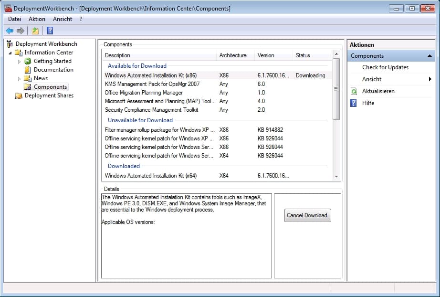Select Deployment Workbench tree label
This screenshot has height=297, width=440.
click(46, 44)
